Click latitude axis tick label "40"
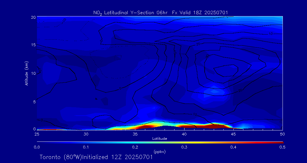307x163 pixels. (184, 134)
